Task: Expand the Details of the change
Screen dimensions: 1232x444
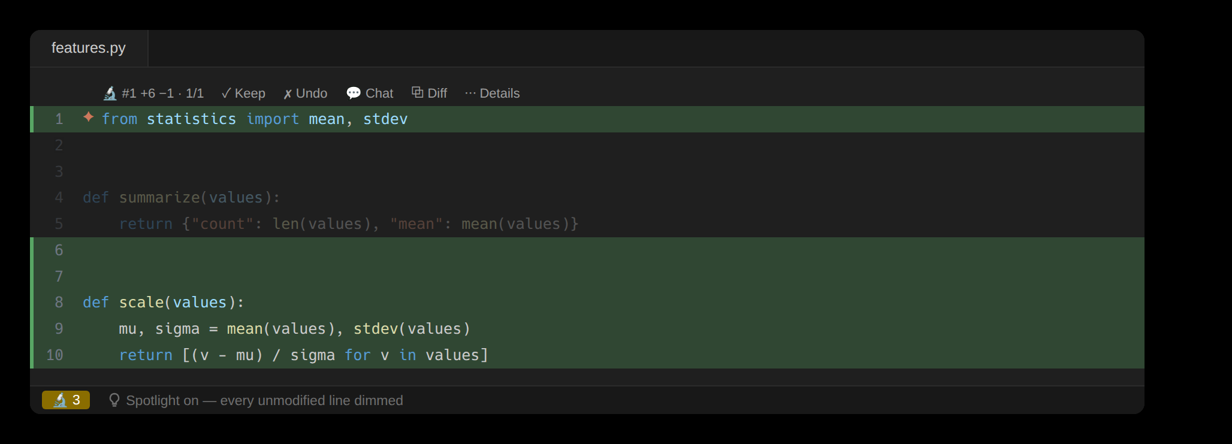Action: pyautogui.click(x=492, y=93)
